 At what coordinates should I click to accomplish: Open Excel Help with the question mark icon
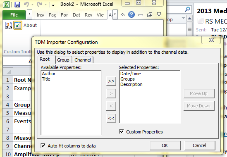pyautogui.click(x=131, y=14)
